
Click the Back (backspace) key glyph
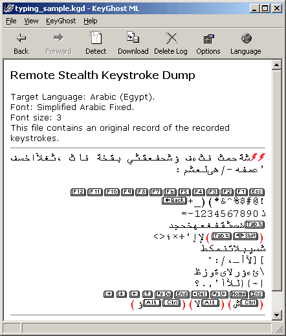click(x=174, y=201)
